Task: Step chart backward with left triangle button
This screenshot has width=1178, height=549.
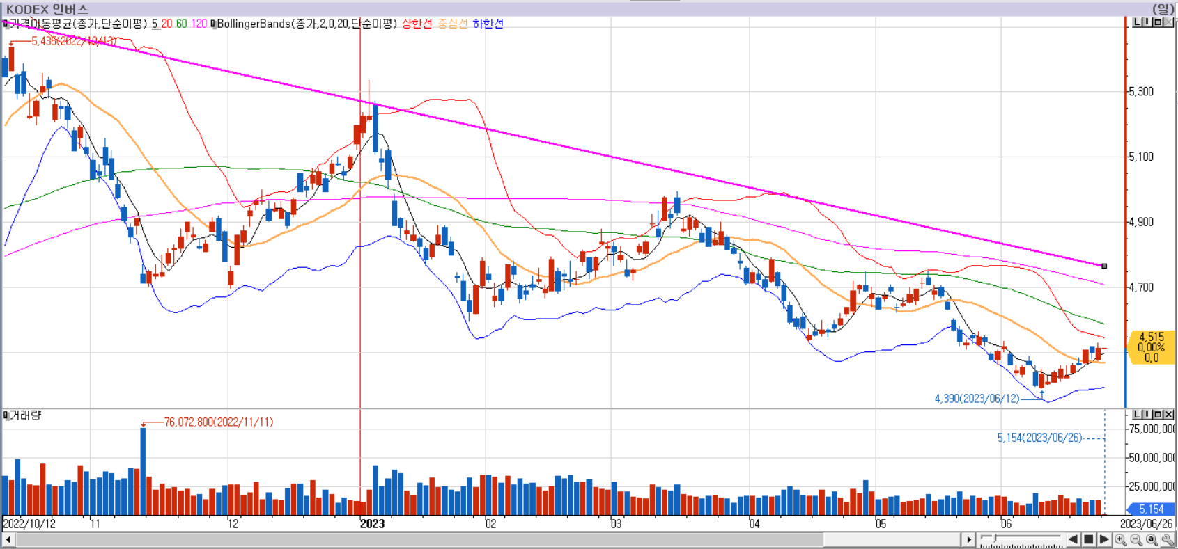Action: 1073,540
